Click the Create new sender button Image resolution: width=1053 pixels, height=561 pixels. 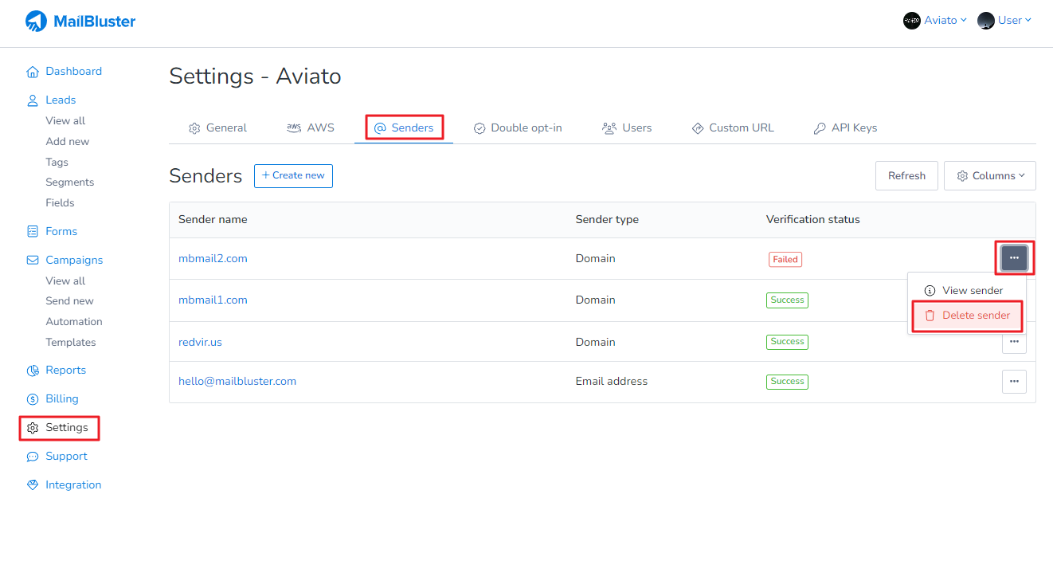point(293,176)
